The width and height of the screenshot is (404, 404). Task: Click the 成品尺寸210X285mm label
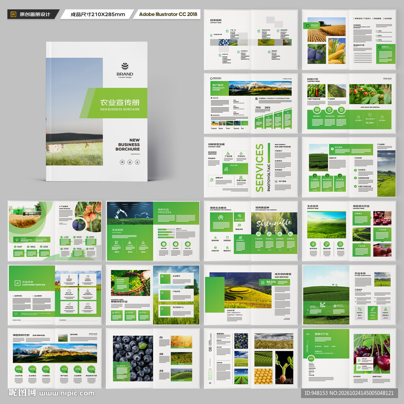[98, 15]
